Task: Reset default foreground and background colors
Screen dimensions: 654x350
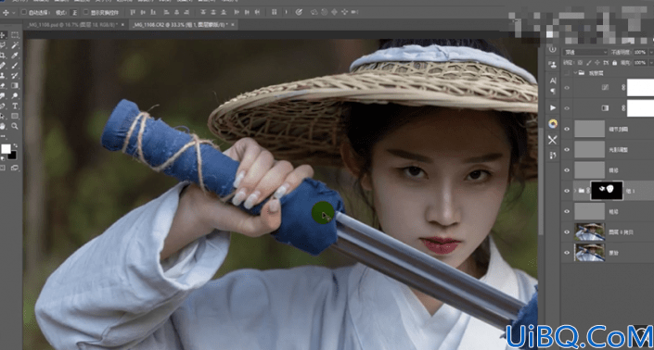Action: [3, 158]
